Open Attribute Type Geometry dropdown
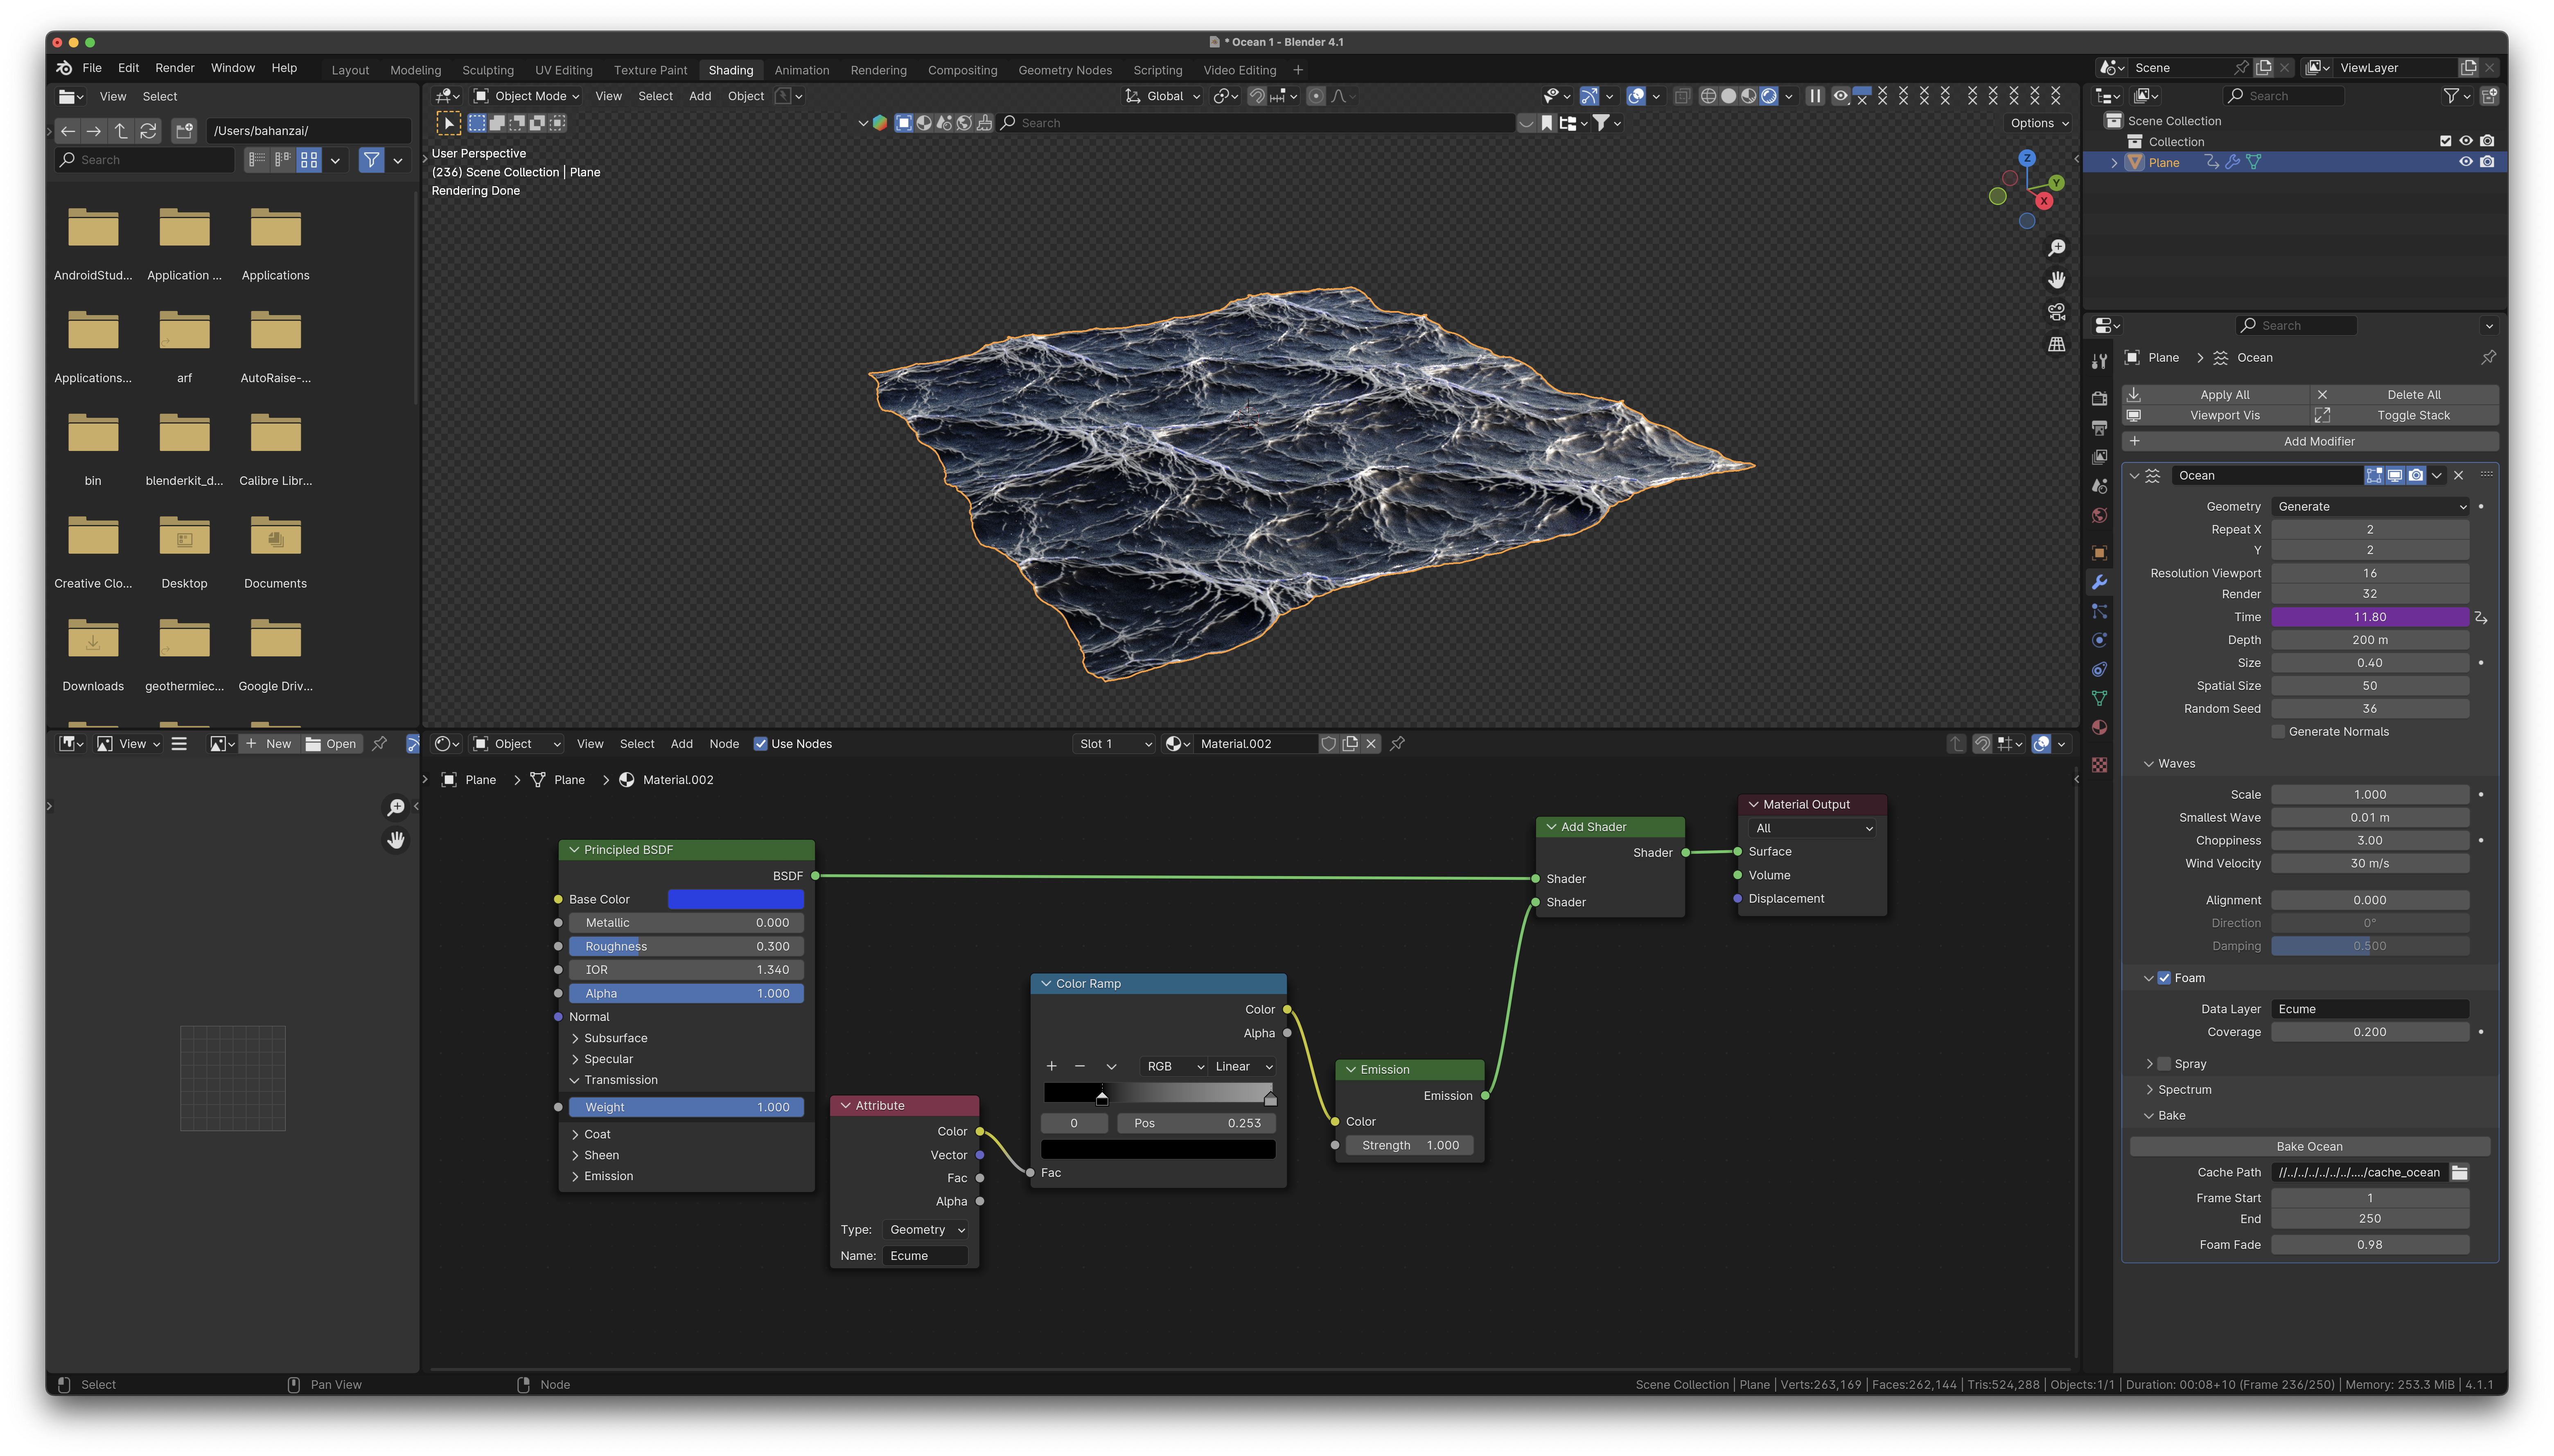2554x1456 pixels. point(926,1230)
